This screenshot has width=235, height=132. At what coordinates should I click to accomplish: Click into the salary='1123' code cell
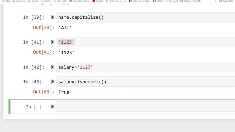(146, 67)
